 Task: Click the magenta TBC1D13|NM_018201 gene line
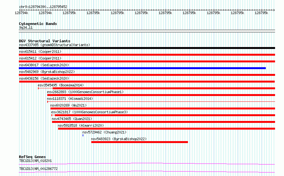pos(147,164)
